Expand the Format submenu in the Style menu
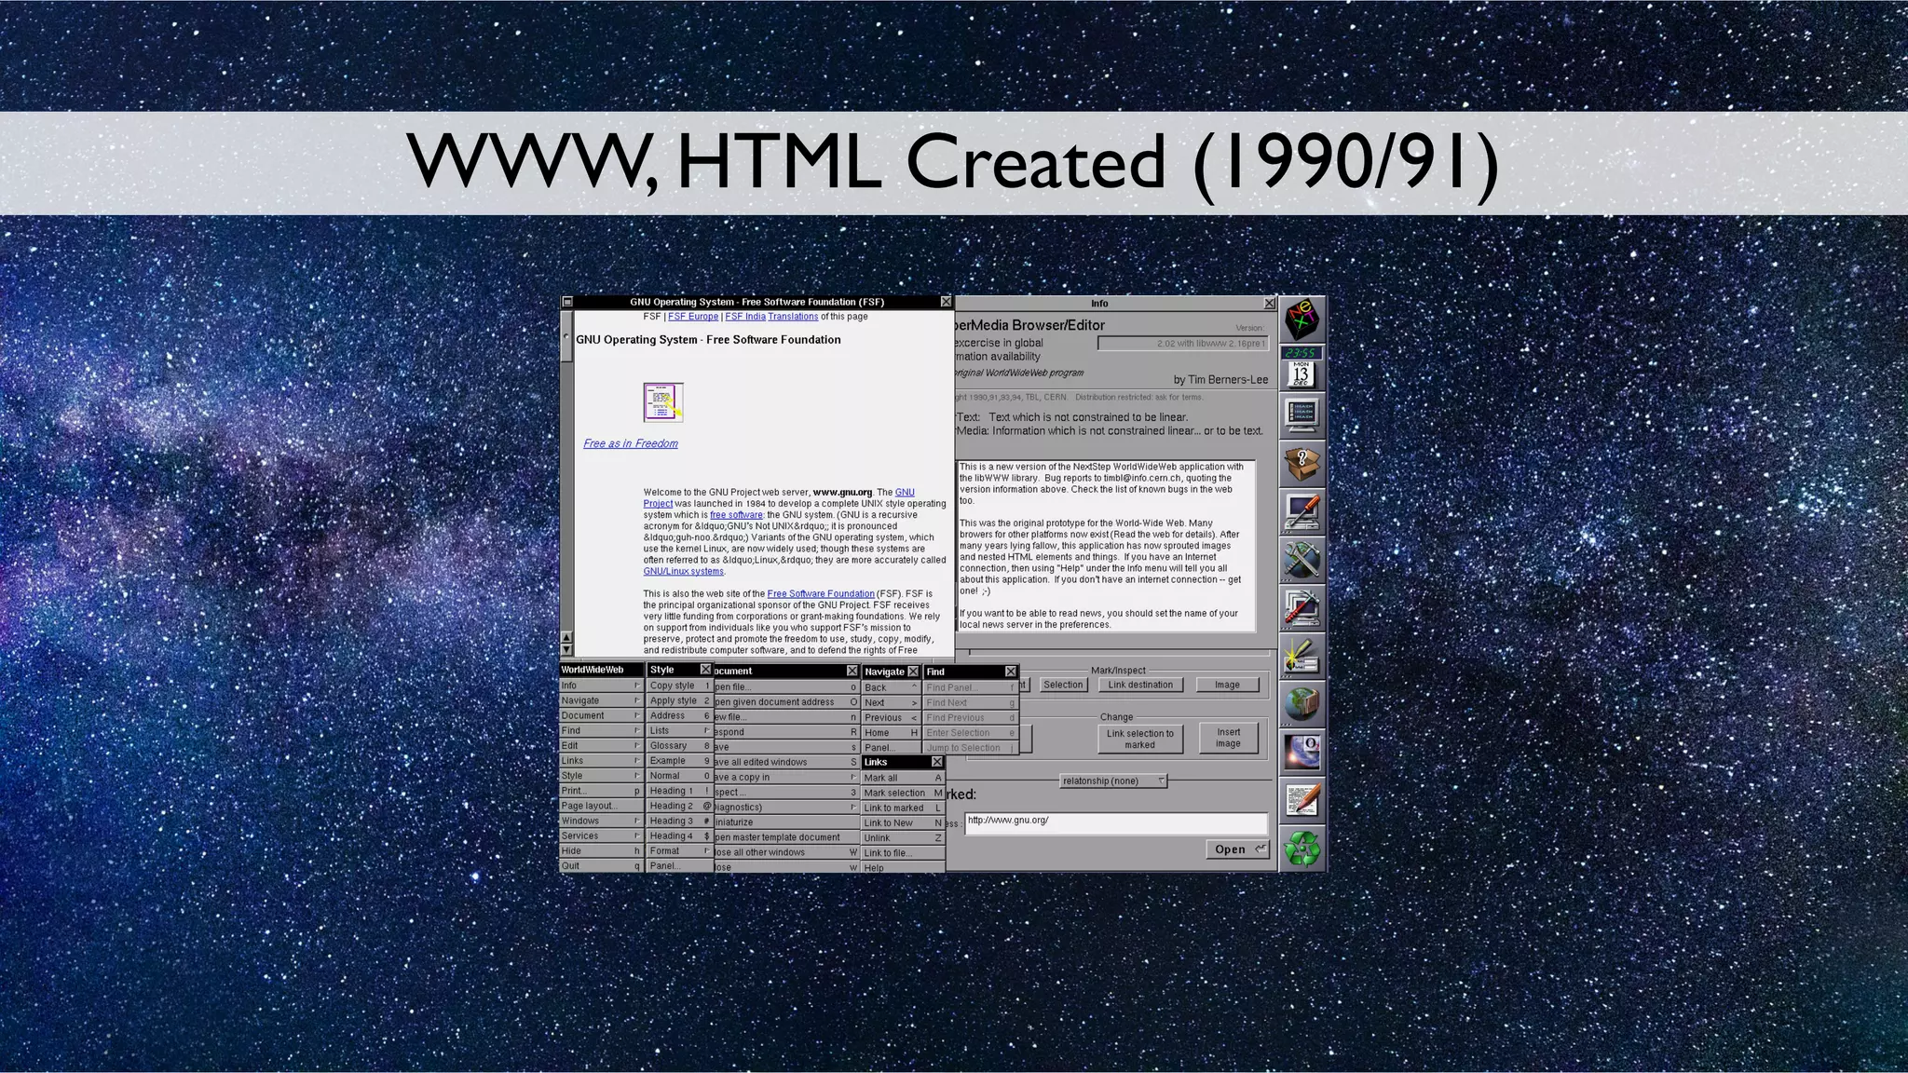The width and height of the screenshot is (1908, 1073). tap(680, 850)
